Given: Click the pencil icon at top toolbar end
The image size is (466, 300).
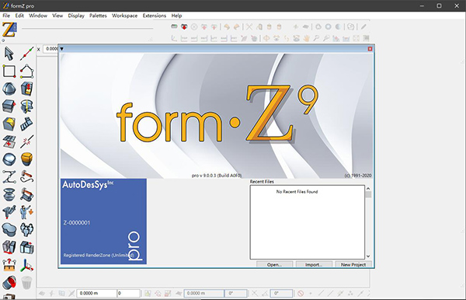Looking at the screenshot, I should pyautogui.click(x=363, y=26).
